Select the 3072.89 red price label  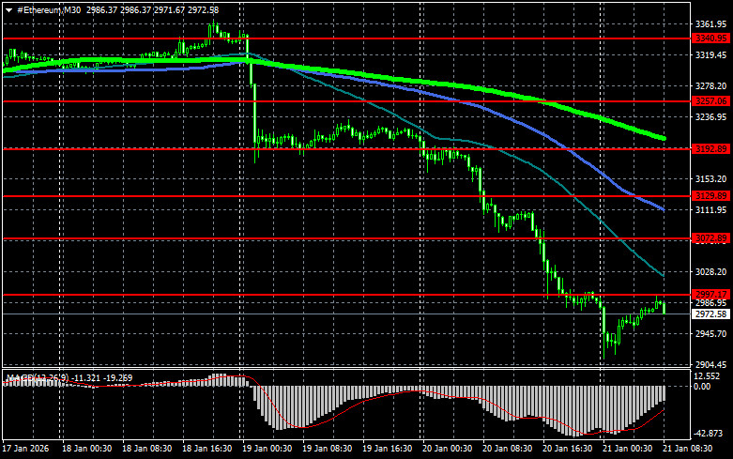710,239
